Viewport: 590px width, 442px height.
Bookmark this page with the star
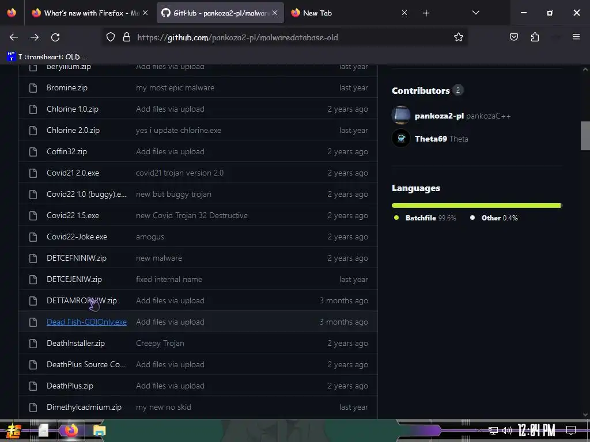point(458,37)
